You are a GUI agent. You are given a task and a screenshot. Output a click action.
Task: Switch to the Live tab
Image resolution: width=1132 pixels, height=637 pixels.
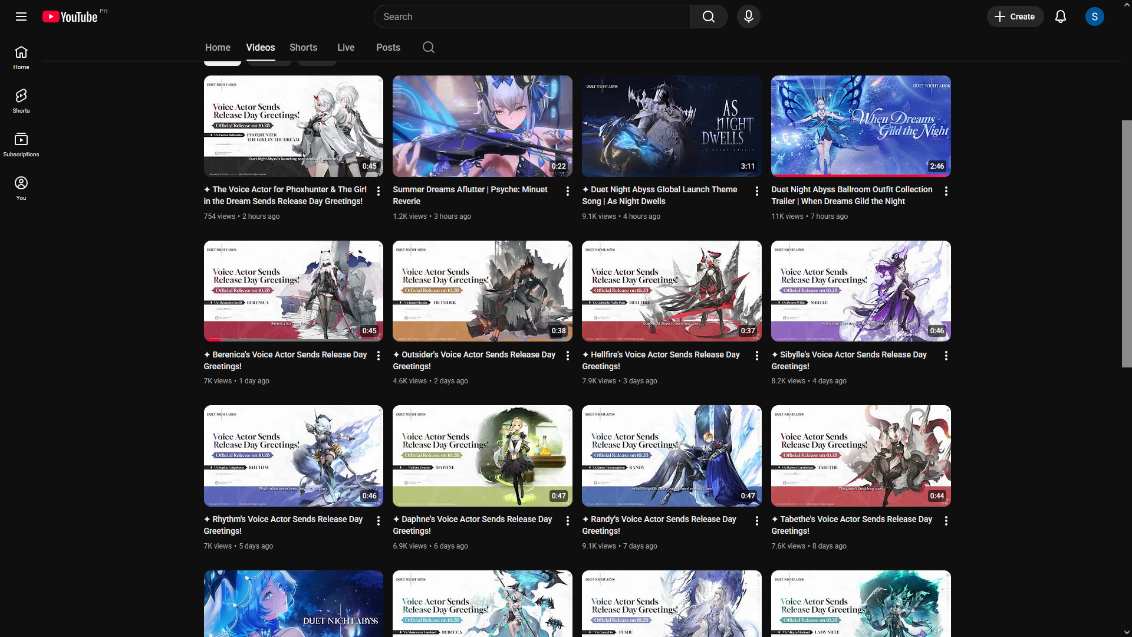coord(345,47)
